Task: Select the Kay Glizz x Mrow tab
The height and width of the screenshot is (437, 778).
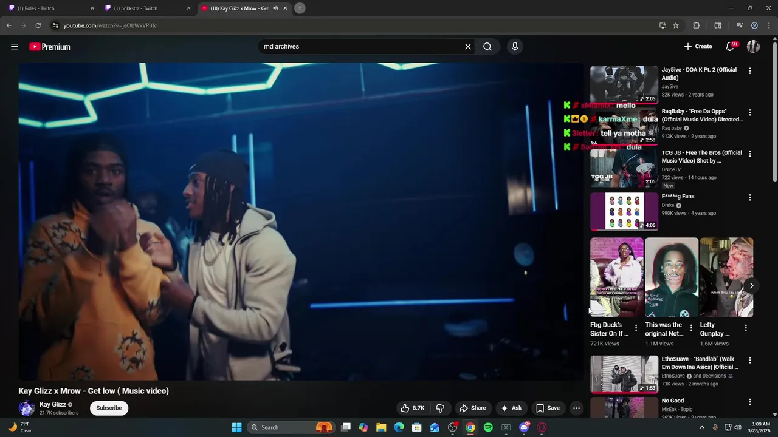Action: [x=243, y=8]
